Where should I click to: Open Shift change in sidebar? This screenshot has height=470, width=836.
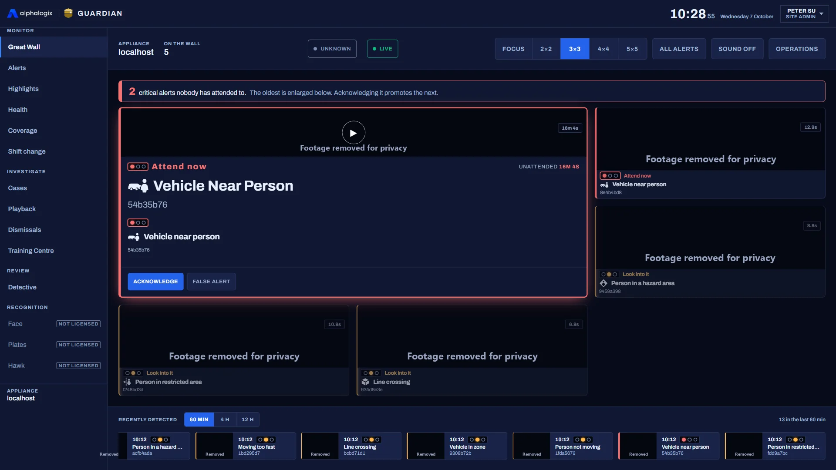[x=54, y=151]
